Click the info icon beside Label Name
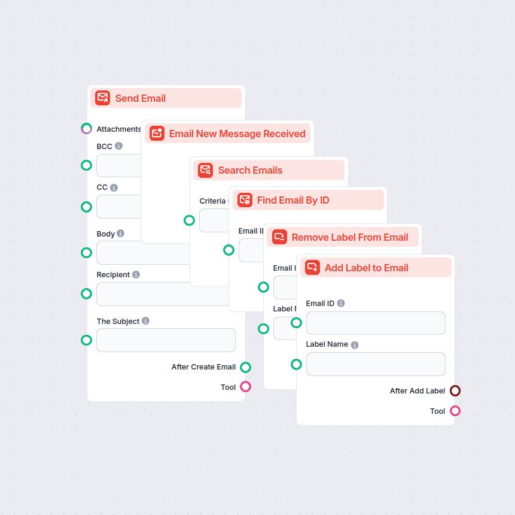Screen dimensions: 515x515 pyautogui.click(x=354, y=344)
